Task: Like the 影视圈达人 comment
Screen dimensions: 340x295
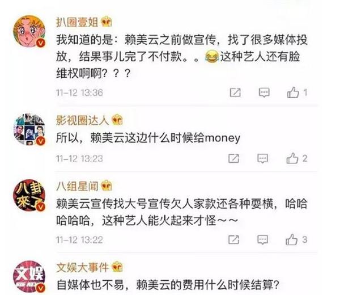Action: pos(292,158)
